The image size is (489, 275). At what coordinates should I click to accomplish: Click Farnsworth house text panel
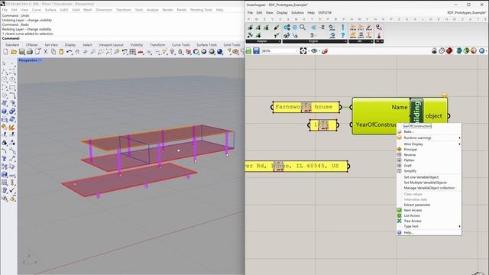(306, 107)
